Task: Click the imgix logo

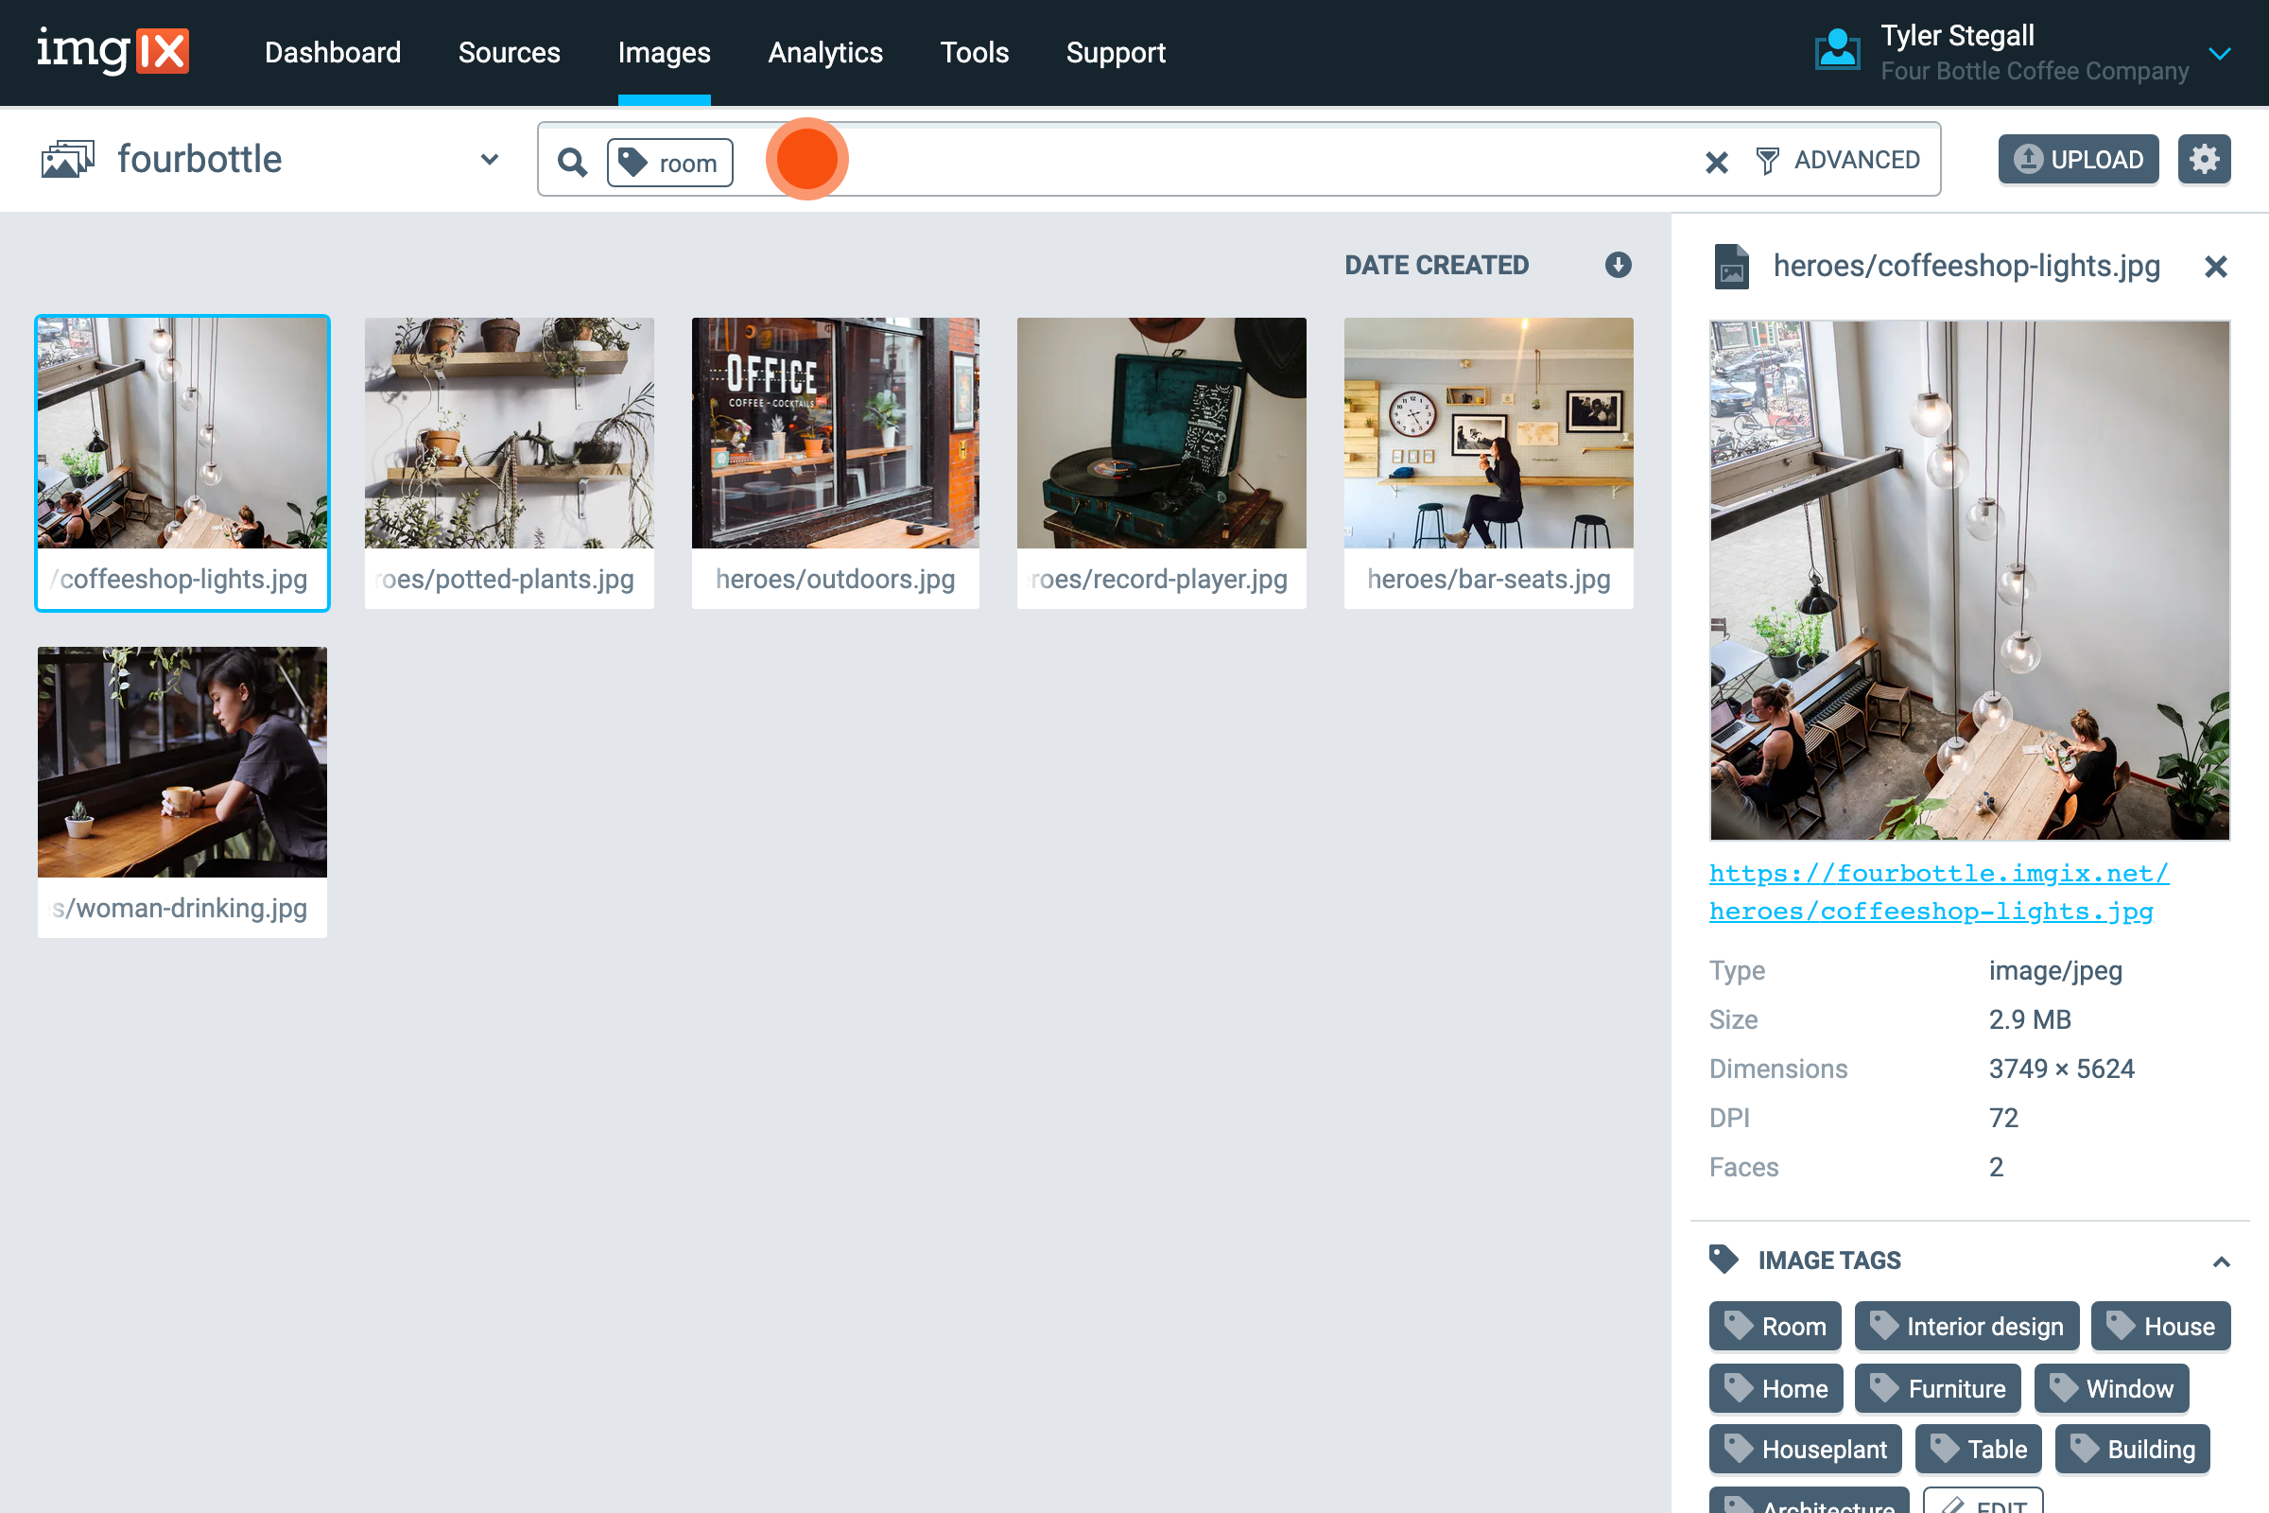Action: click(x=113, y=51)
